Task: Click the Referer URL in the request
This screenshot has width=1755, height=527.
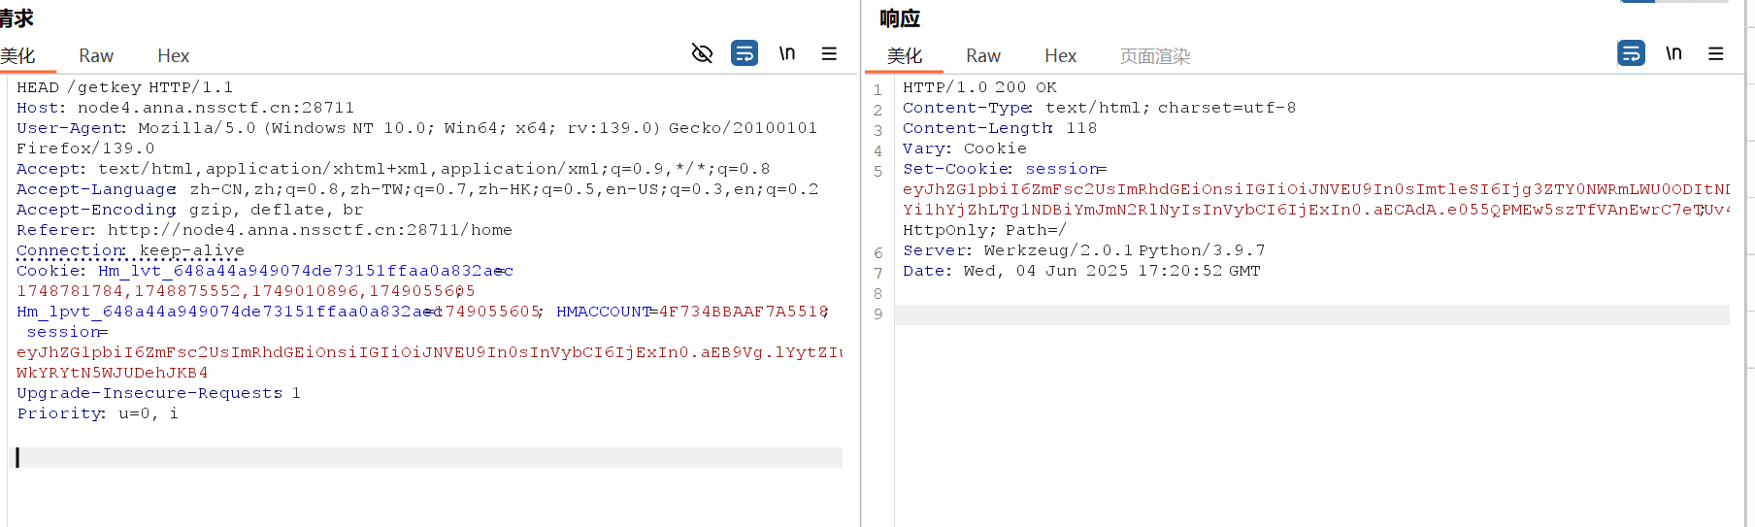Action: 310,230
